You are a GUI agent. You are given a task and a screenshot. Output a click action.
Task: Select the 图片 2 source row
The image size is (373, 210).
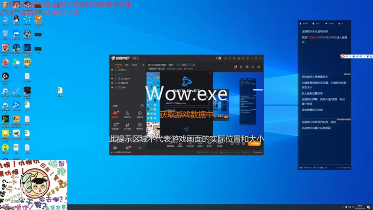coord(127,70)
